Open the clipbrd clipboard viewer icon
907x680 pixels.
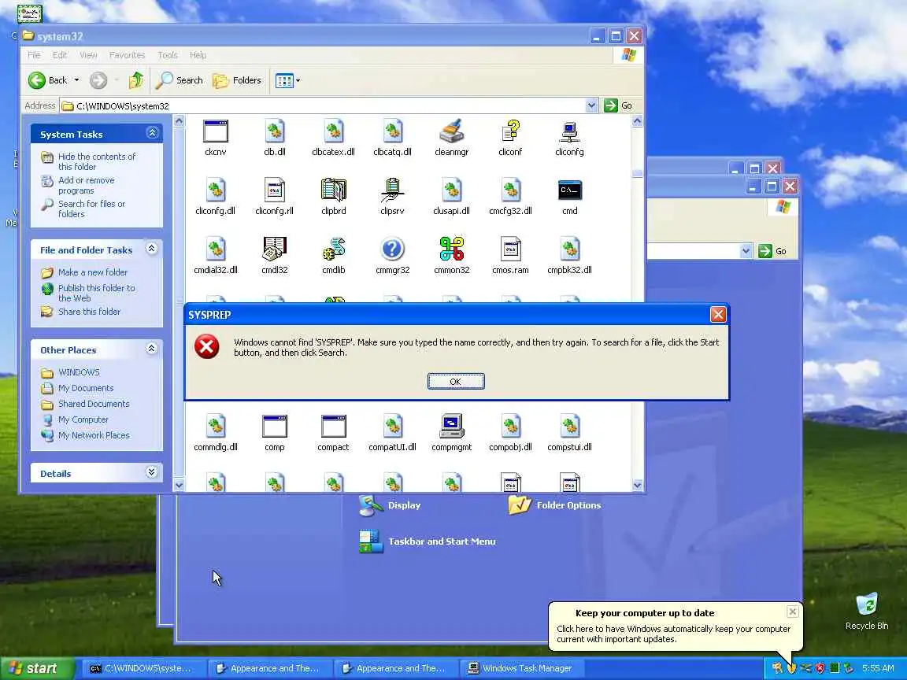pyautogui.click(x=334, y=190)
